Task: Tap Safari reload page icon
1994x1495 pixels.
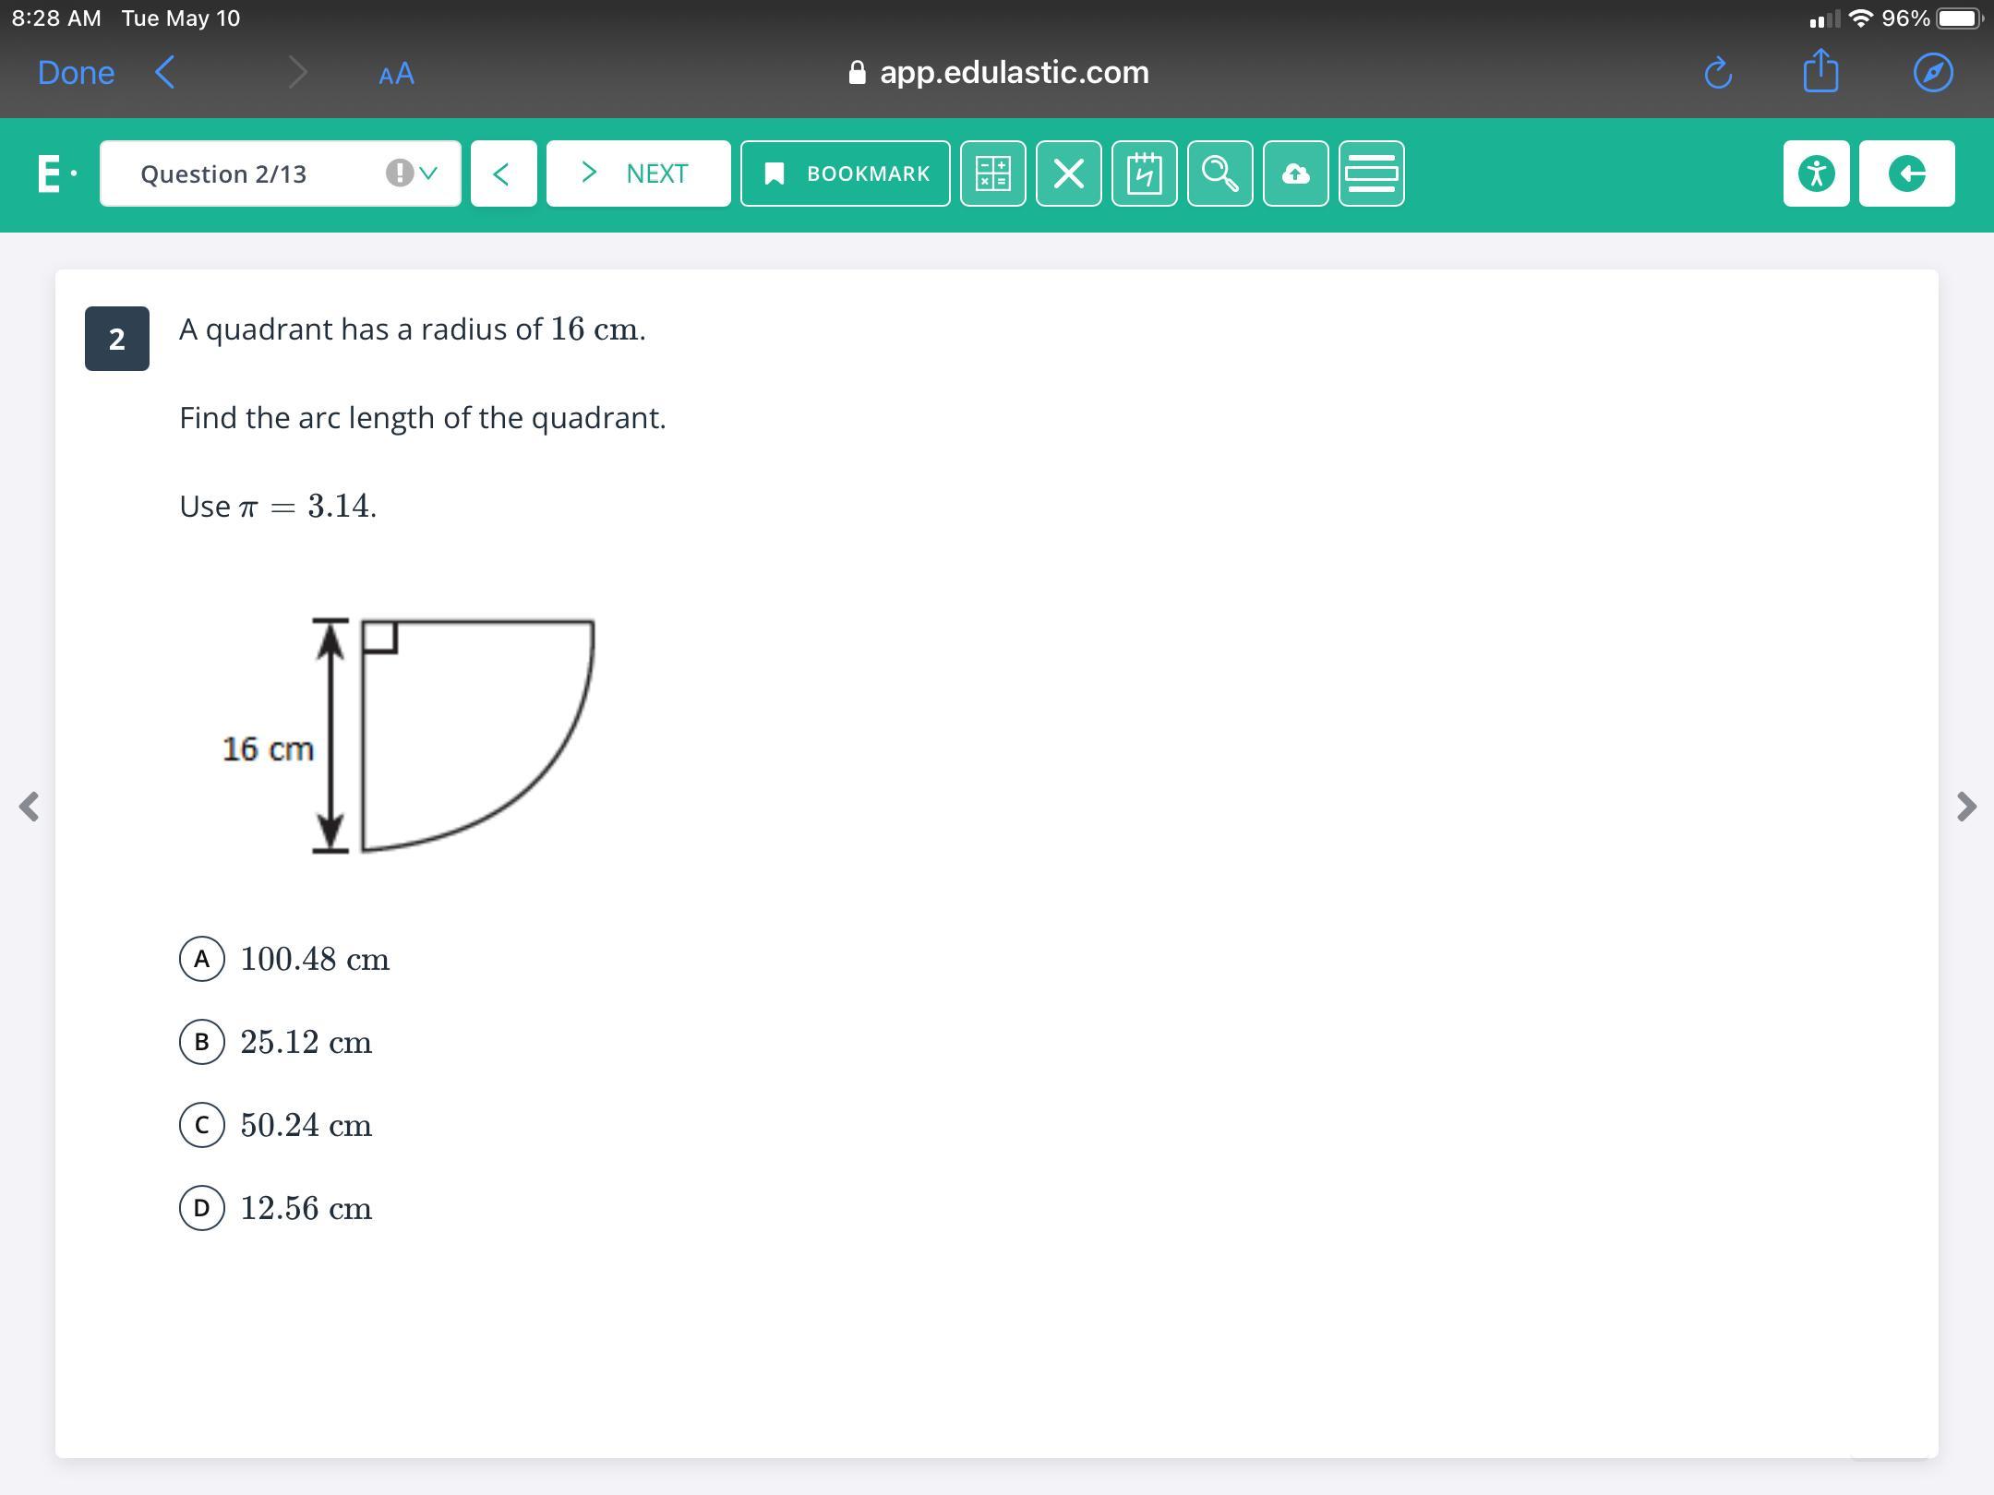Action: 1717,73
